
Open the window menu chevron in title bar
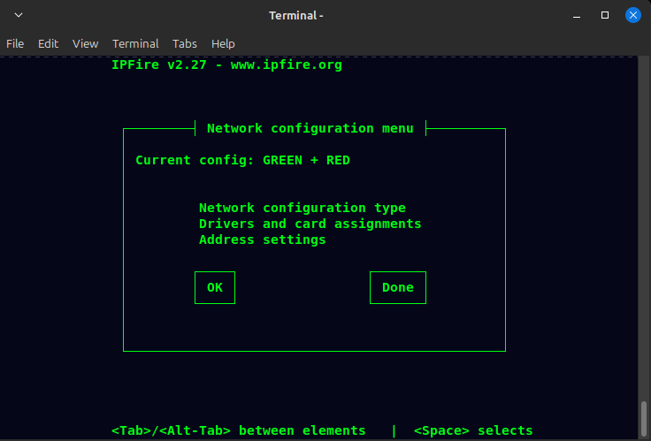[x=19, y=15]
